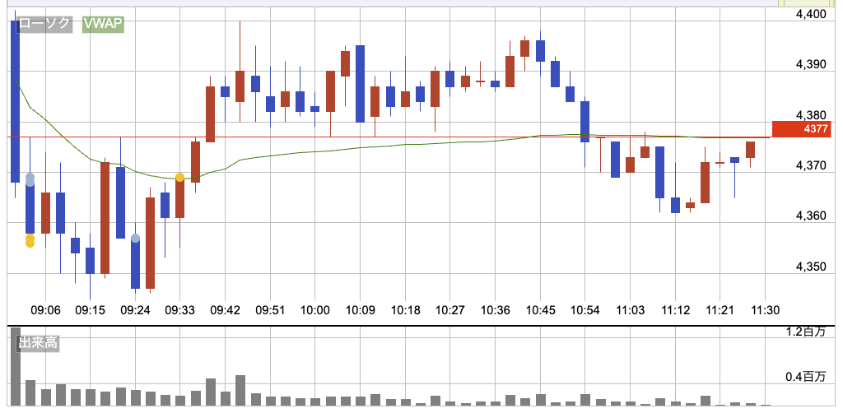Click the 1.2百万 volume axis label

(806, 332)
